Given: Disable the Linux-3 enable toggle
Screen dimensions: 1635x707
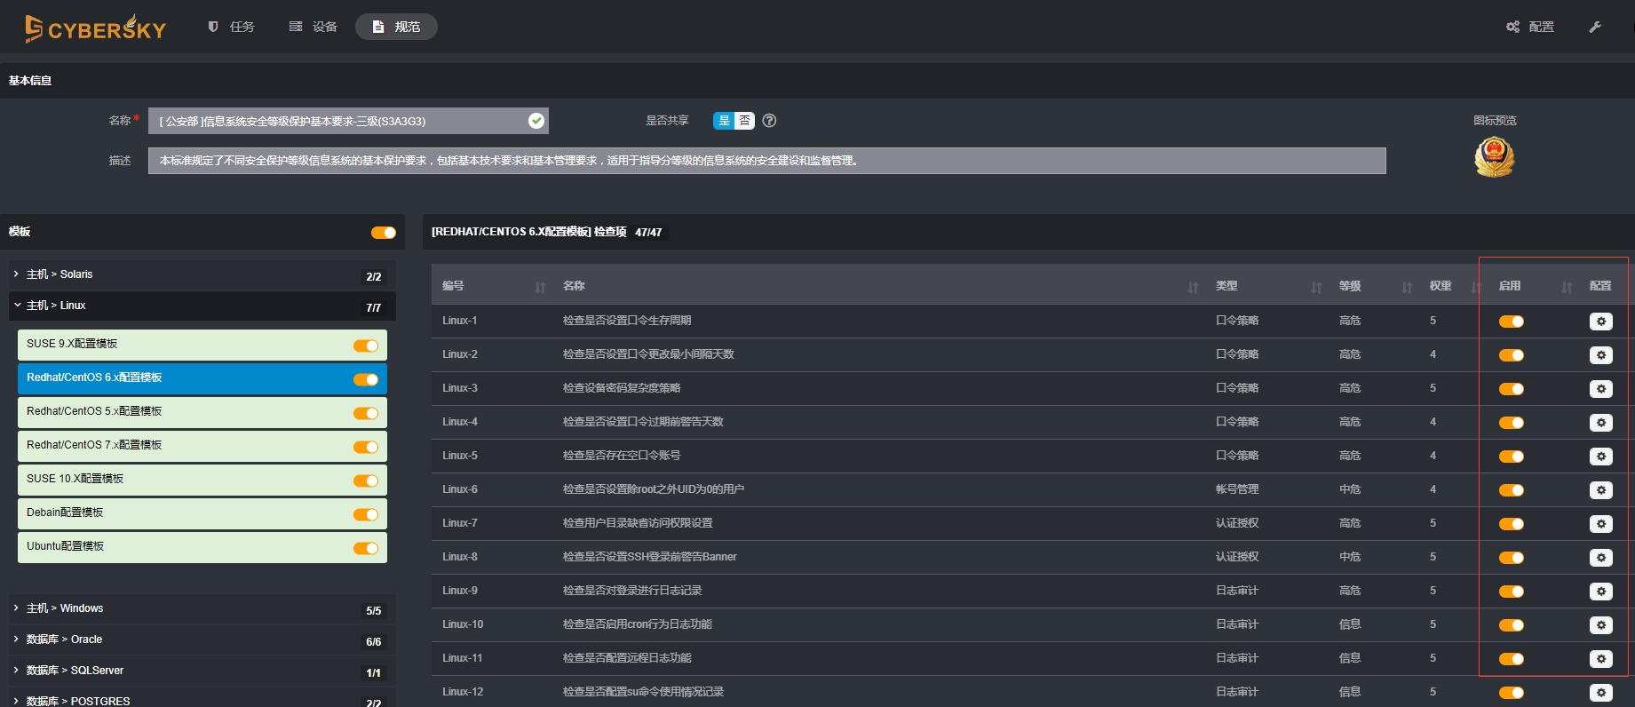Looking at the screenshot, I should 1511,389.
